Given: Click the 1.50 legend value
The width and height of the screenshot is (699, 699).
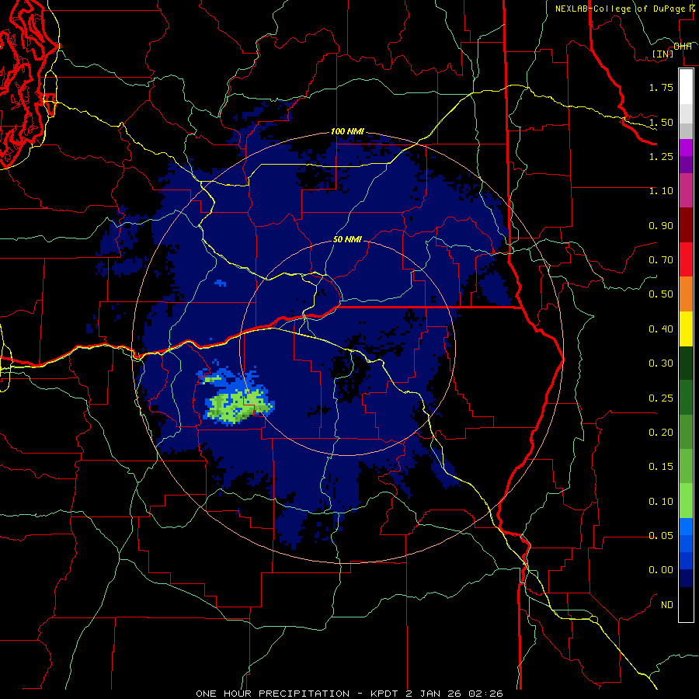Looking at the screenshot, I should coord(661,122).
